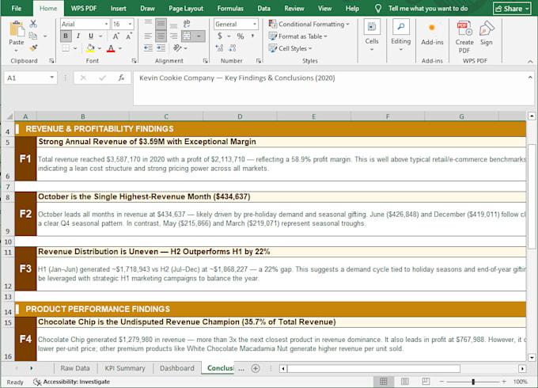
Task: Apply cell borders icon
Action: pos(66,48)
